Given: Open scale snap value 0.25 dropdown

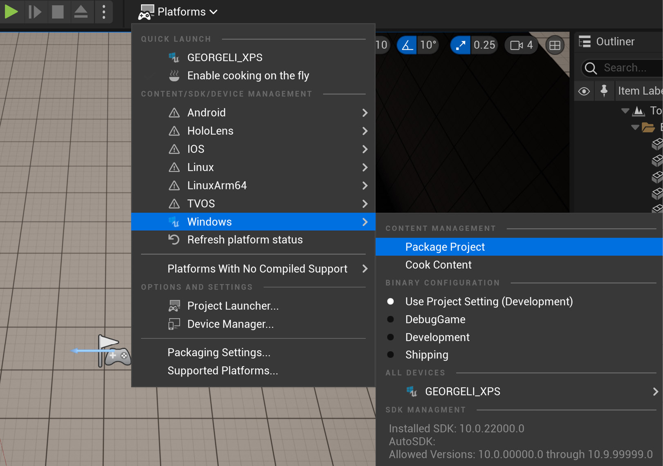Looking at the screenshot, I should (x=484, y=45).
